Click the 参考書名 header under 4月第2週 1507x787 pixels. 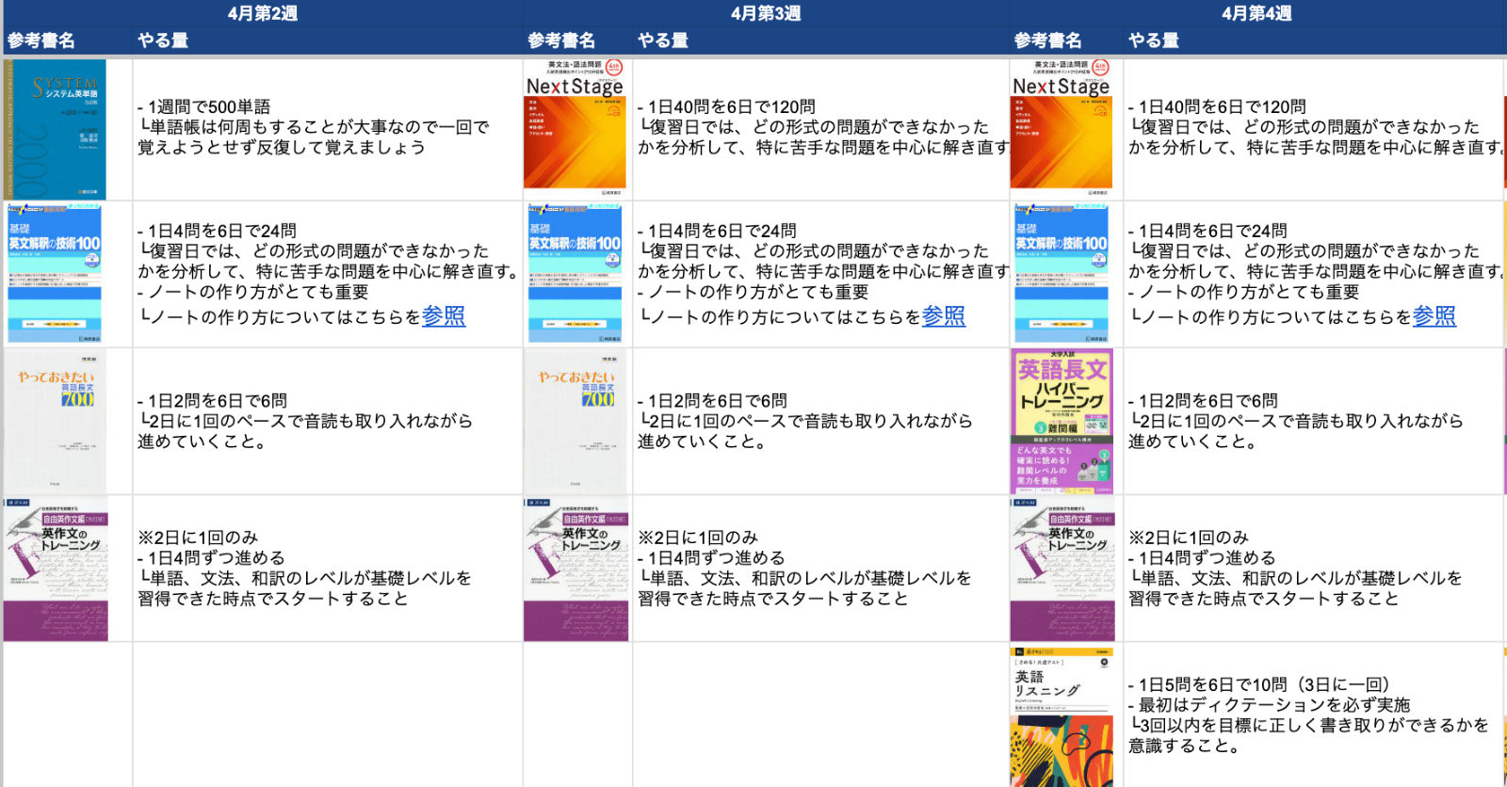pyautogui.click(x=41, y=40)
